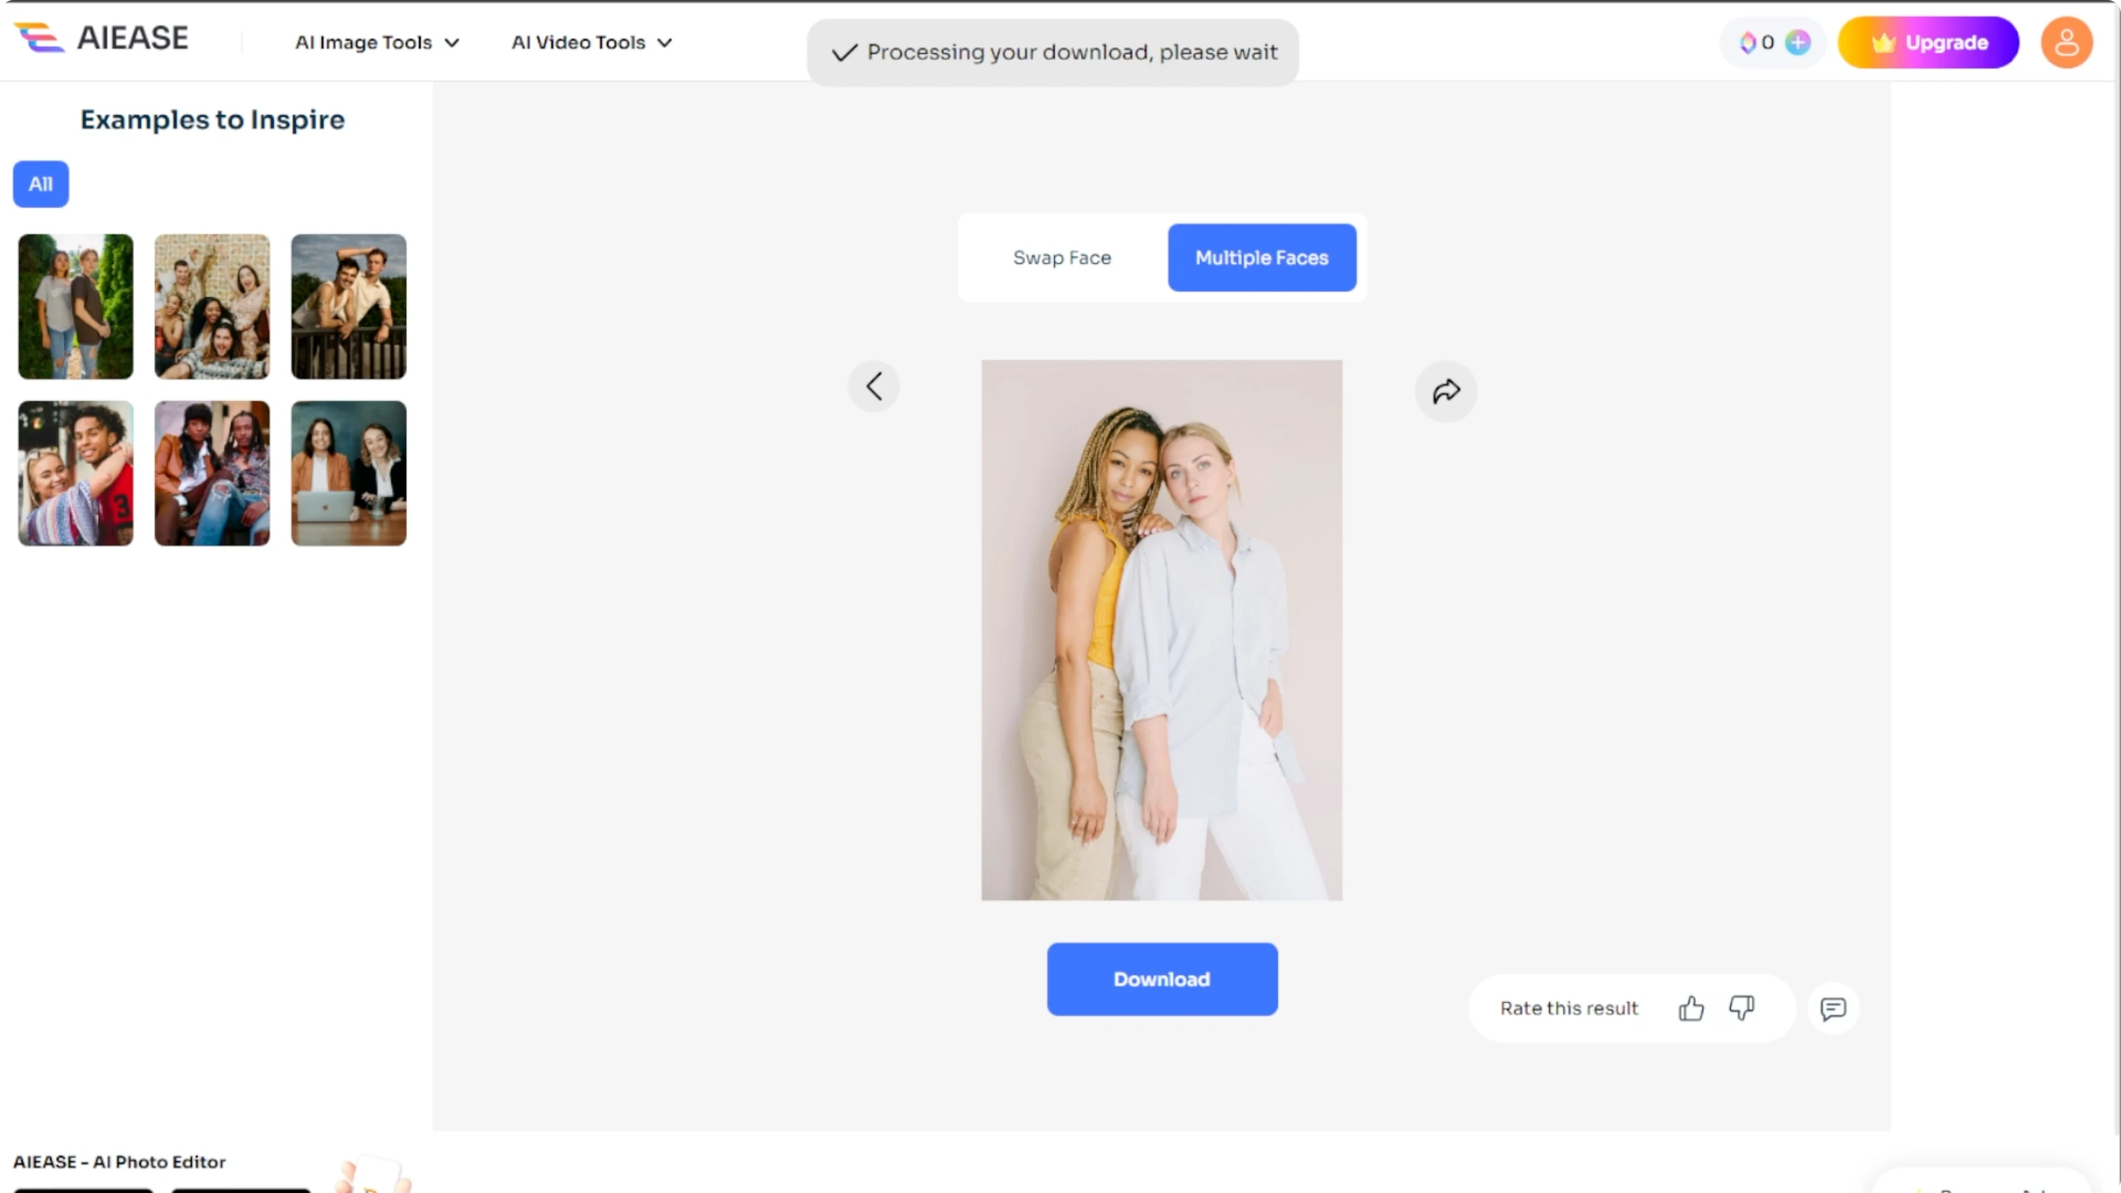2121x1193 pixels.
Task: Click the "AIEASE - AI Photo Editor" text
Action: pos(119,1162)
